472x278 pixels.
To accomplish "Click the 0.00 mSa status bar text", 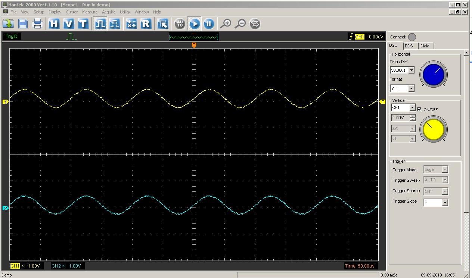I will [389, 275].
